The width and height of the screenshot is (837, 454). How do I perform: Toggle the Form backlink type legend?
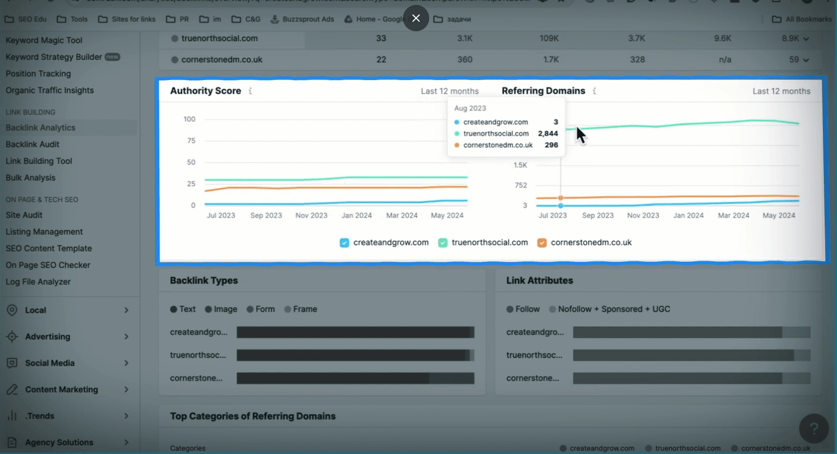coord(261,309)
